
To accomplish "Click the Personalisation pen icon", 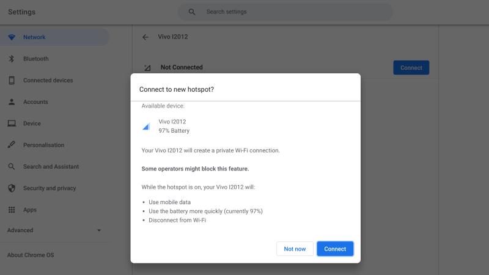I will coord(12,145).
